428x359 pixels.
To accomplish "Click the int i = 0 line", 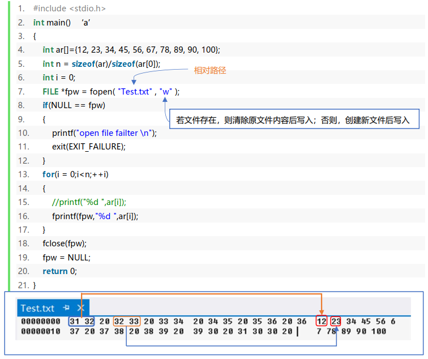I will (x=59, y=78).
